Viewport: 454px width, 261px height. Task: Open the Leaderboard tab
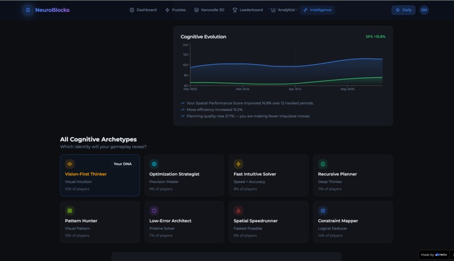pyautogui.click(x=247, y=10)
